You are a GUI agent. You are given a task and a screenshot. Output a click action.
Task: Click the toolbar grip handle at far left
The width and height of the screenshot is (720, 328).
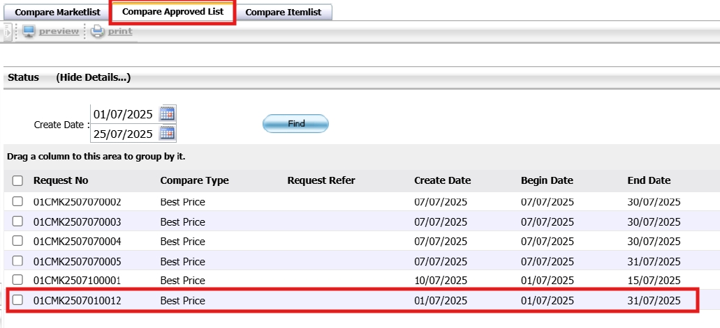(8, 31)
